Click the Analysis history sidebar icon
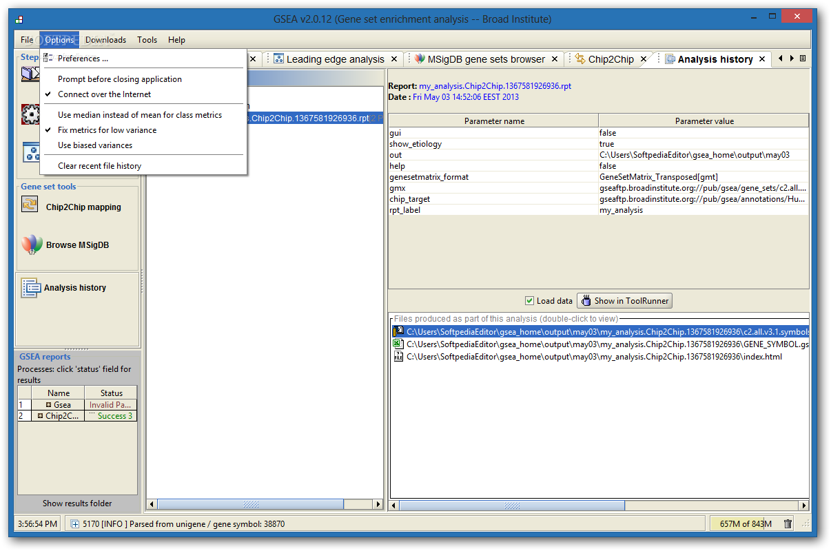 tap(31, 288)
